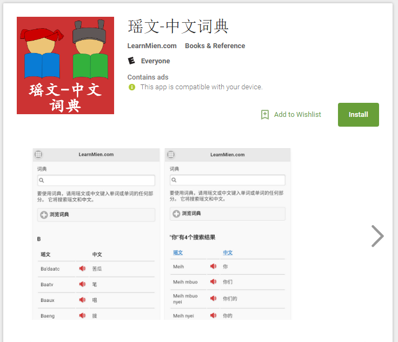Play audio for Meih nyei
Screen dimensions: 398x342
(x=214, y=315)
